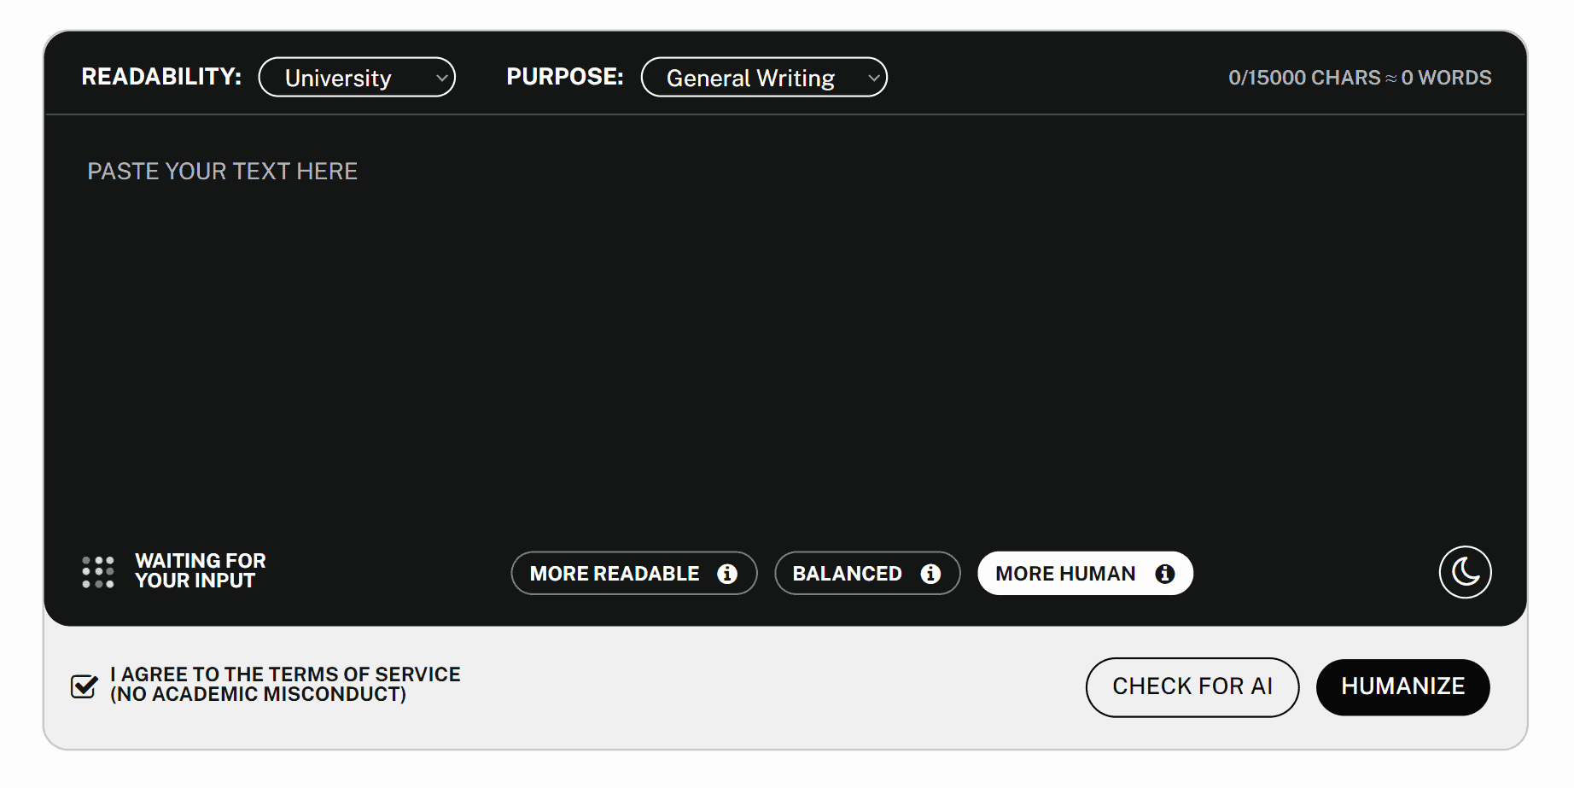This screenshot has width=1574, height=788.
Task: Select the Balanced mode
Action: click(x=847, y=574)
